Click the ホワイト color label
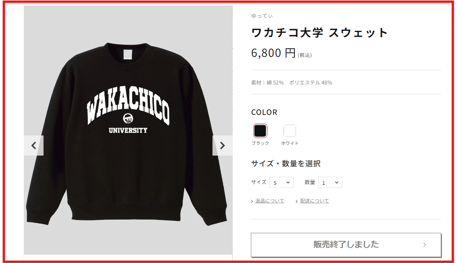The height and width of the screenshot is (263, 457). pyautogui.click(x=290, y=143)
